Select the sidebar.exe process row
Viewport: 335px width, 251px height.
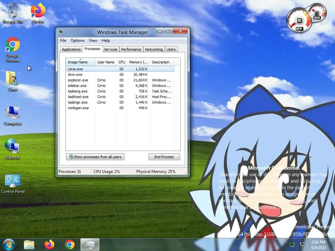coord(120,86)
